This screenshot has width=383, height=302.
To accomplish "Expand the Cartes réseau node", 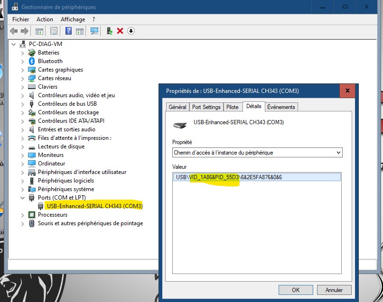I will (x=22, y=78).
